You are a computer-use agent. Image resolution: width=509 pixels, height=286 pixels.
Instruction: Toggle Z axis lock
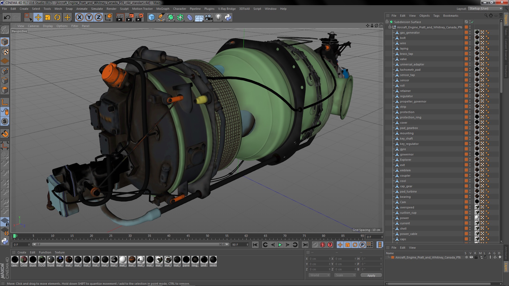coord(99,17)
